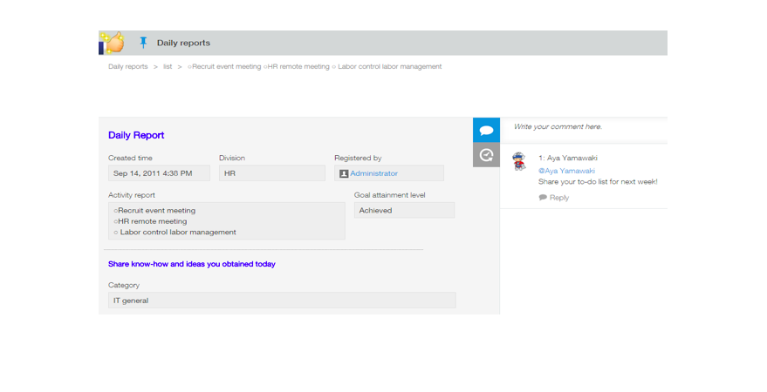Click the Goal attainment level label
Viewport: 767px width, 392px height.
click(x=390, y=195)
